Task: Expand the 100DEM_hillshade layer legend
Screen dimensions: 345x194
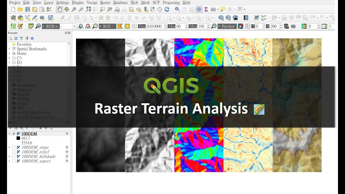Action: coord(9,157)
